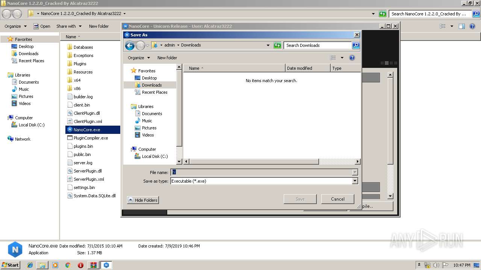Open Internet Explorer from taskbar
Viewport: 481px width, 270px height.
click(30, 265)
